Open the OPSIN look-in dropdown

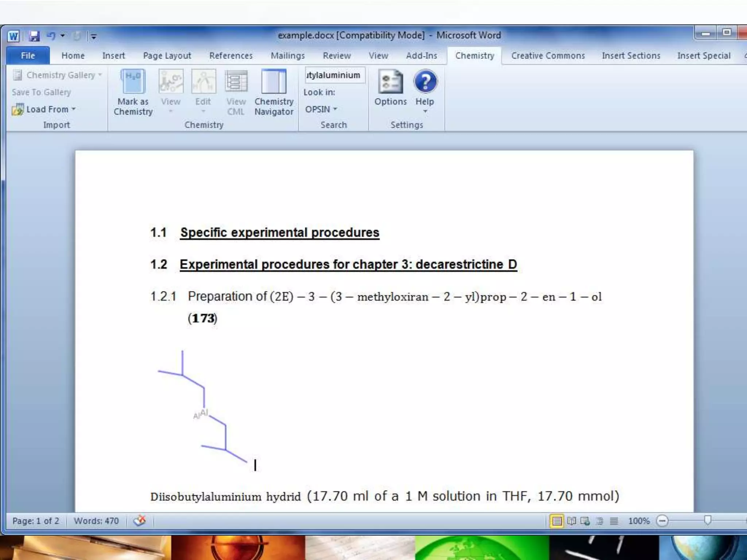321,109
